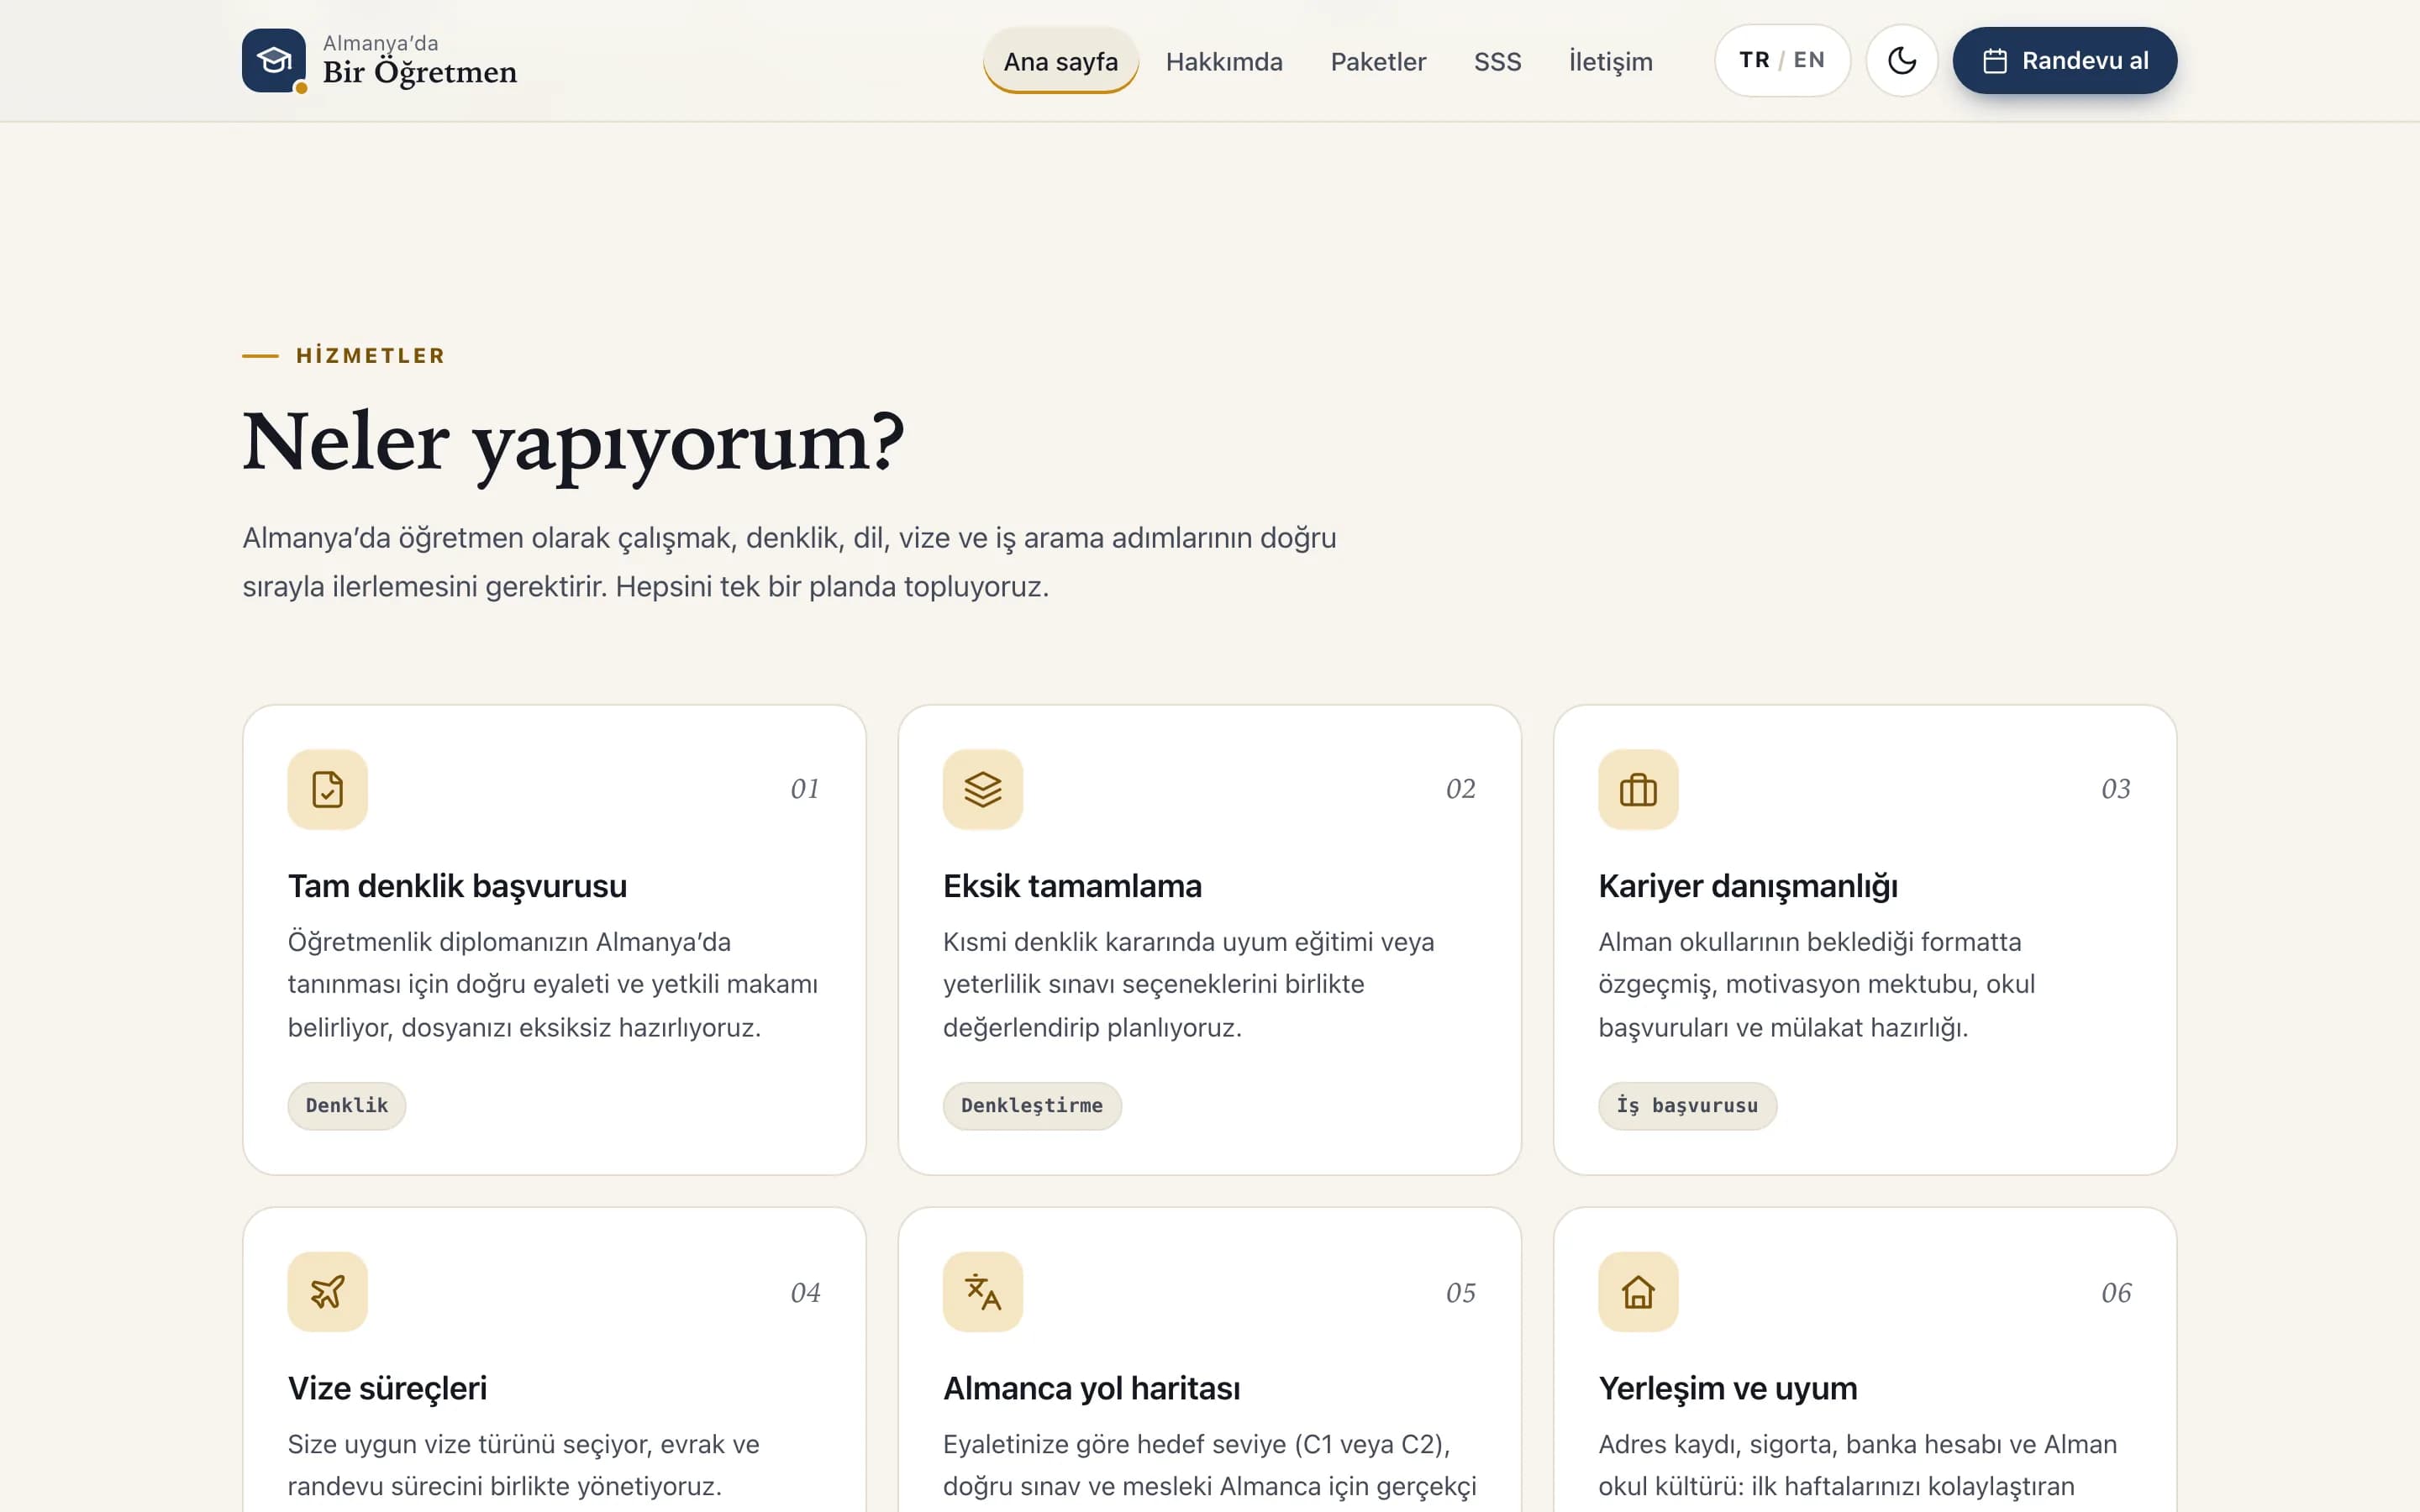
Task: Select the İş başvurusu tag chip
Action: [x=1687, y=1106]
